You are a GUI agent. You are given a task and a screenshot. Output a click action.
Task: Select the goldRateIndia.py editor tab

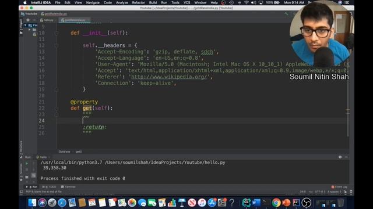pyautogui.click(x=75, y=20)
